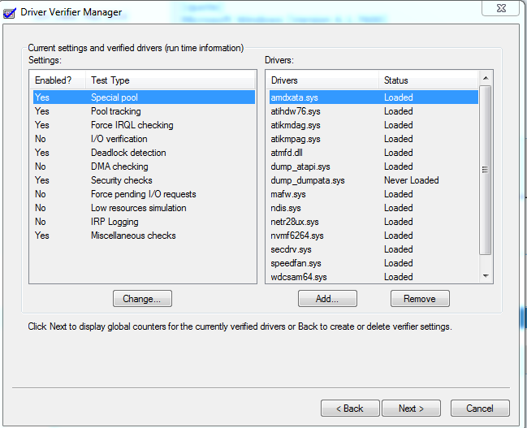The height and width of the screenshot is (428, 527).
Task: Click the drivers list scrollbar thumb
Action: click(485, 170)
